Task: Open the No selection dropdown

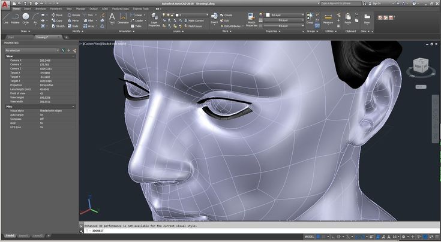Action: point(32,50)
